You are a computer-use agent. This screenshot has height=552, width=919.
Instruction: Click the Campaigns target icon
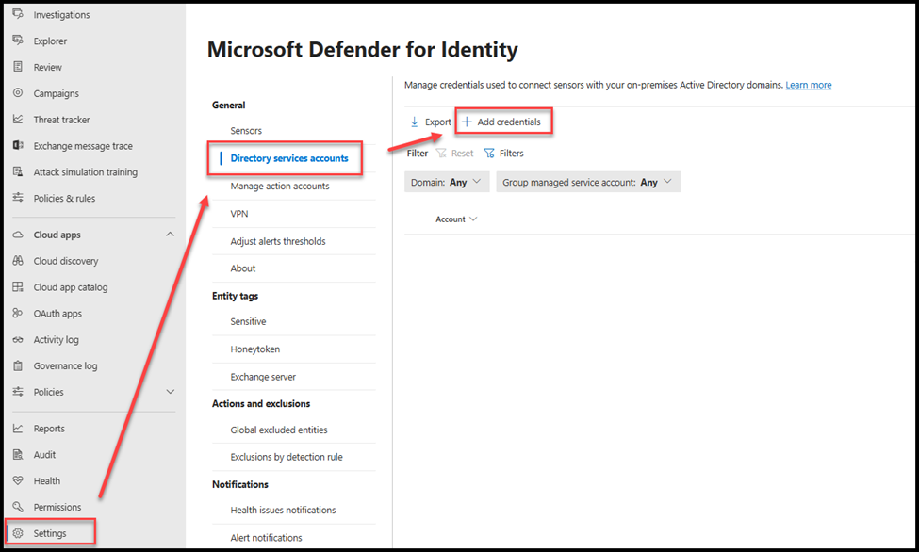(18, 92)
